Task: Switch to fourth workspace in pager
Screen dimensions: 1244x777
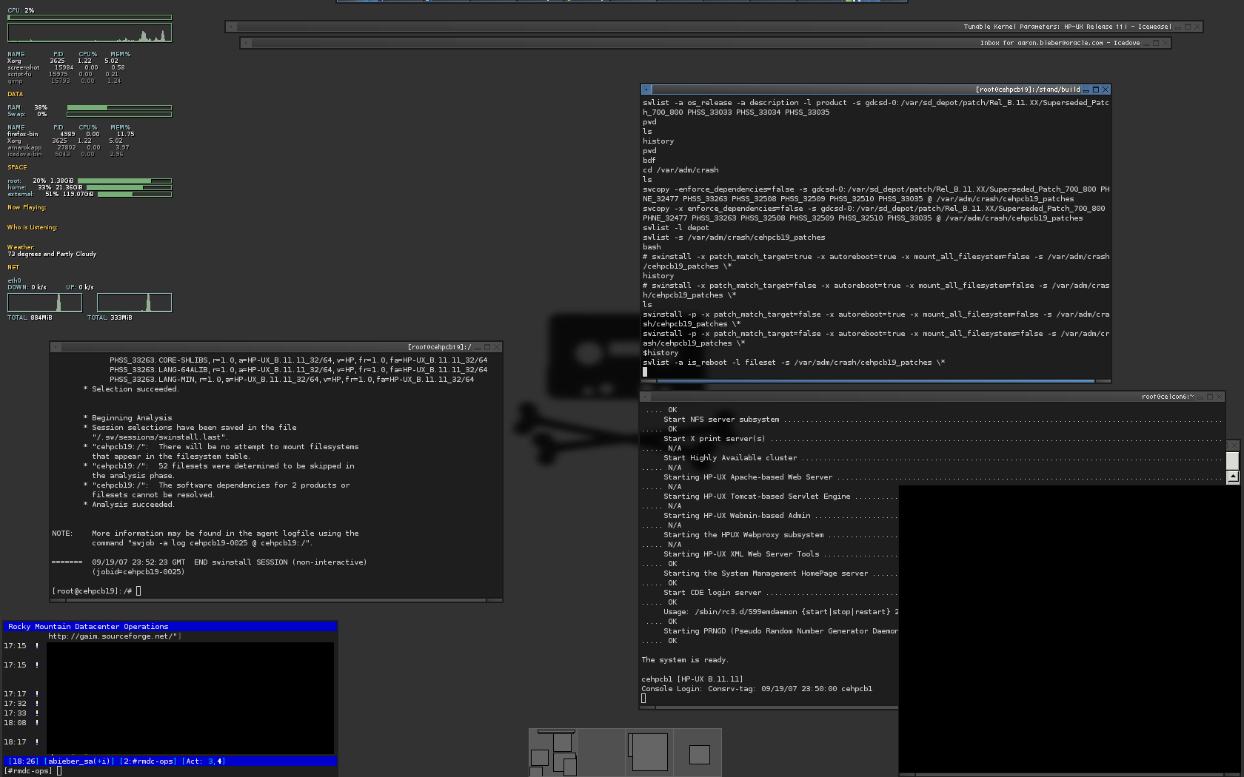Action: 698,753
